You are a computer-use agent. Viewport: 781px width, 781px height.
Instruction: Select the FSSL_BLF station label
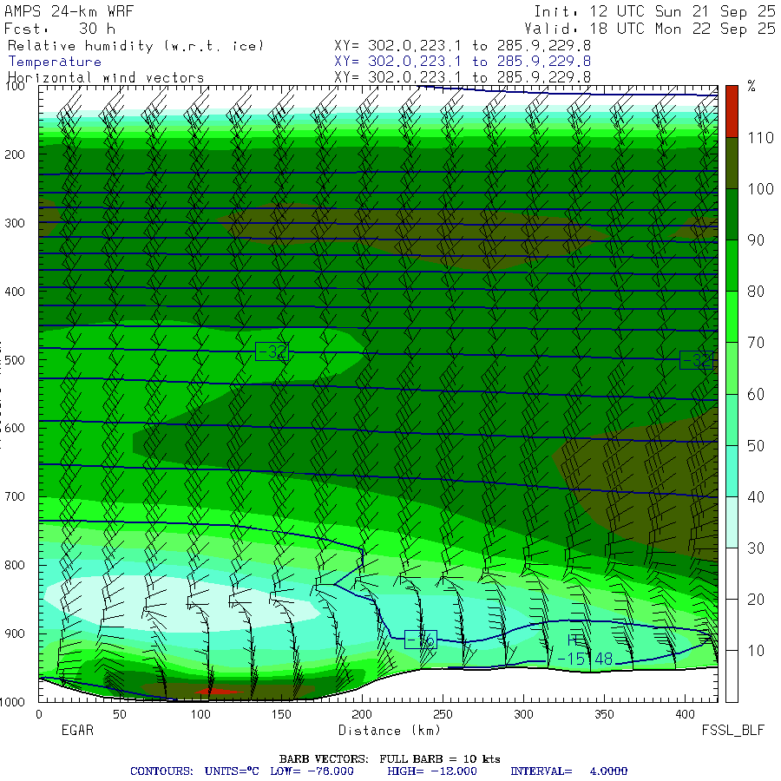tap(733, 731)
